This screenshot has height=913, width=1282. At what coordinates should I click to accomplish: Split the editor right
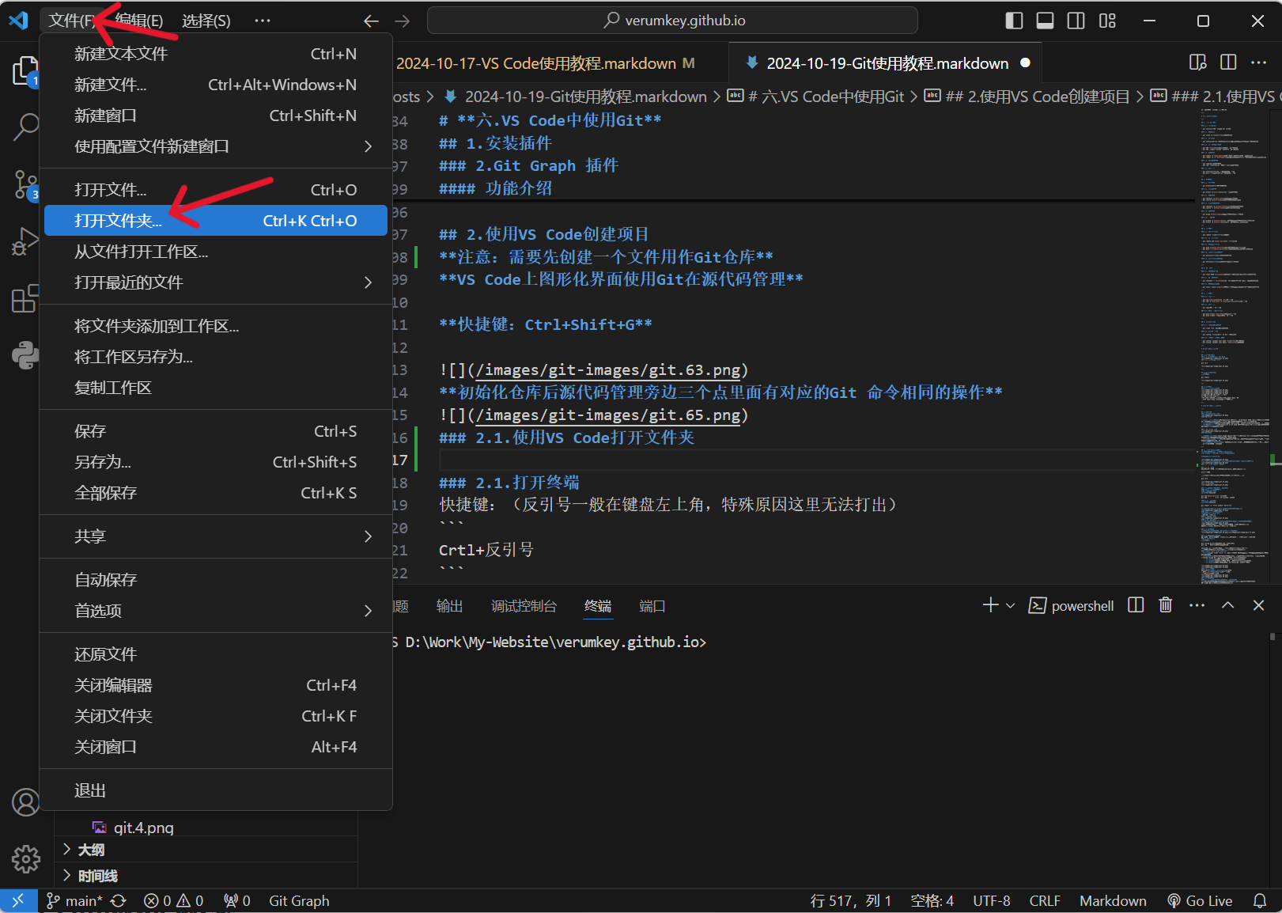[1228, 63]
